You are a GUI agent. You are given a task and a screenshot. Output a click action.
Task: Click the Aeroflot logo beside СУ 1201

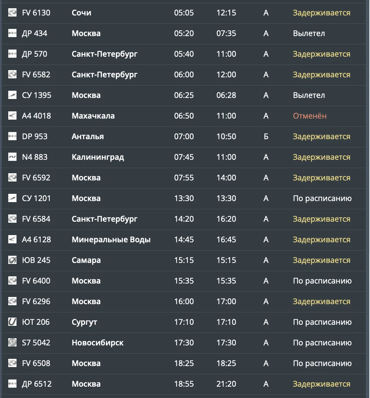point(12,198)
